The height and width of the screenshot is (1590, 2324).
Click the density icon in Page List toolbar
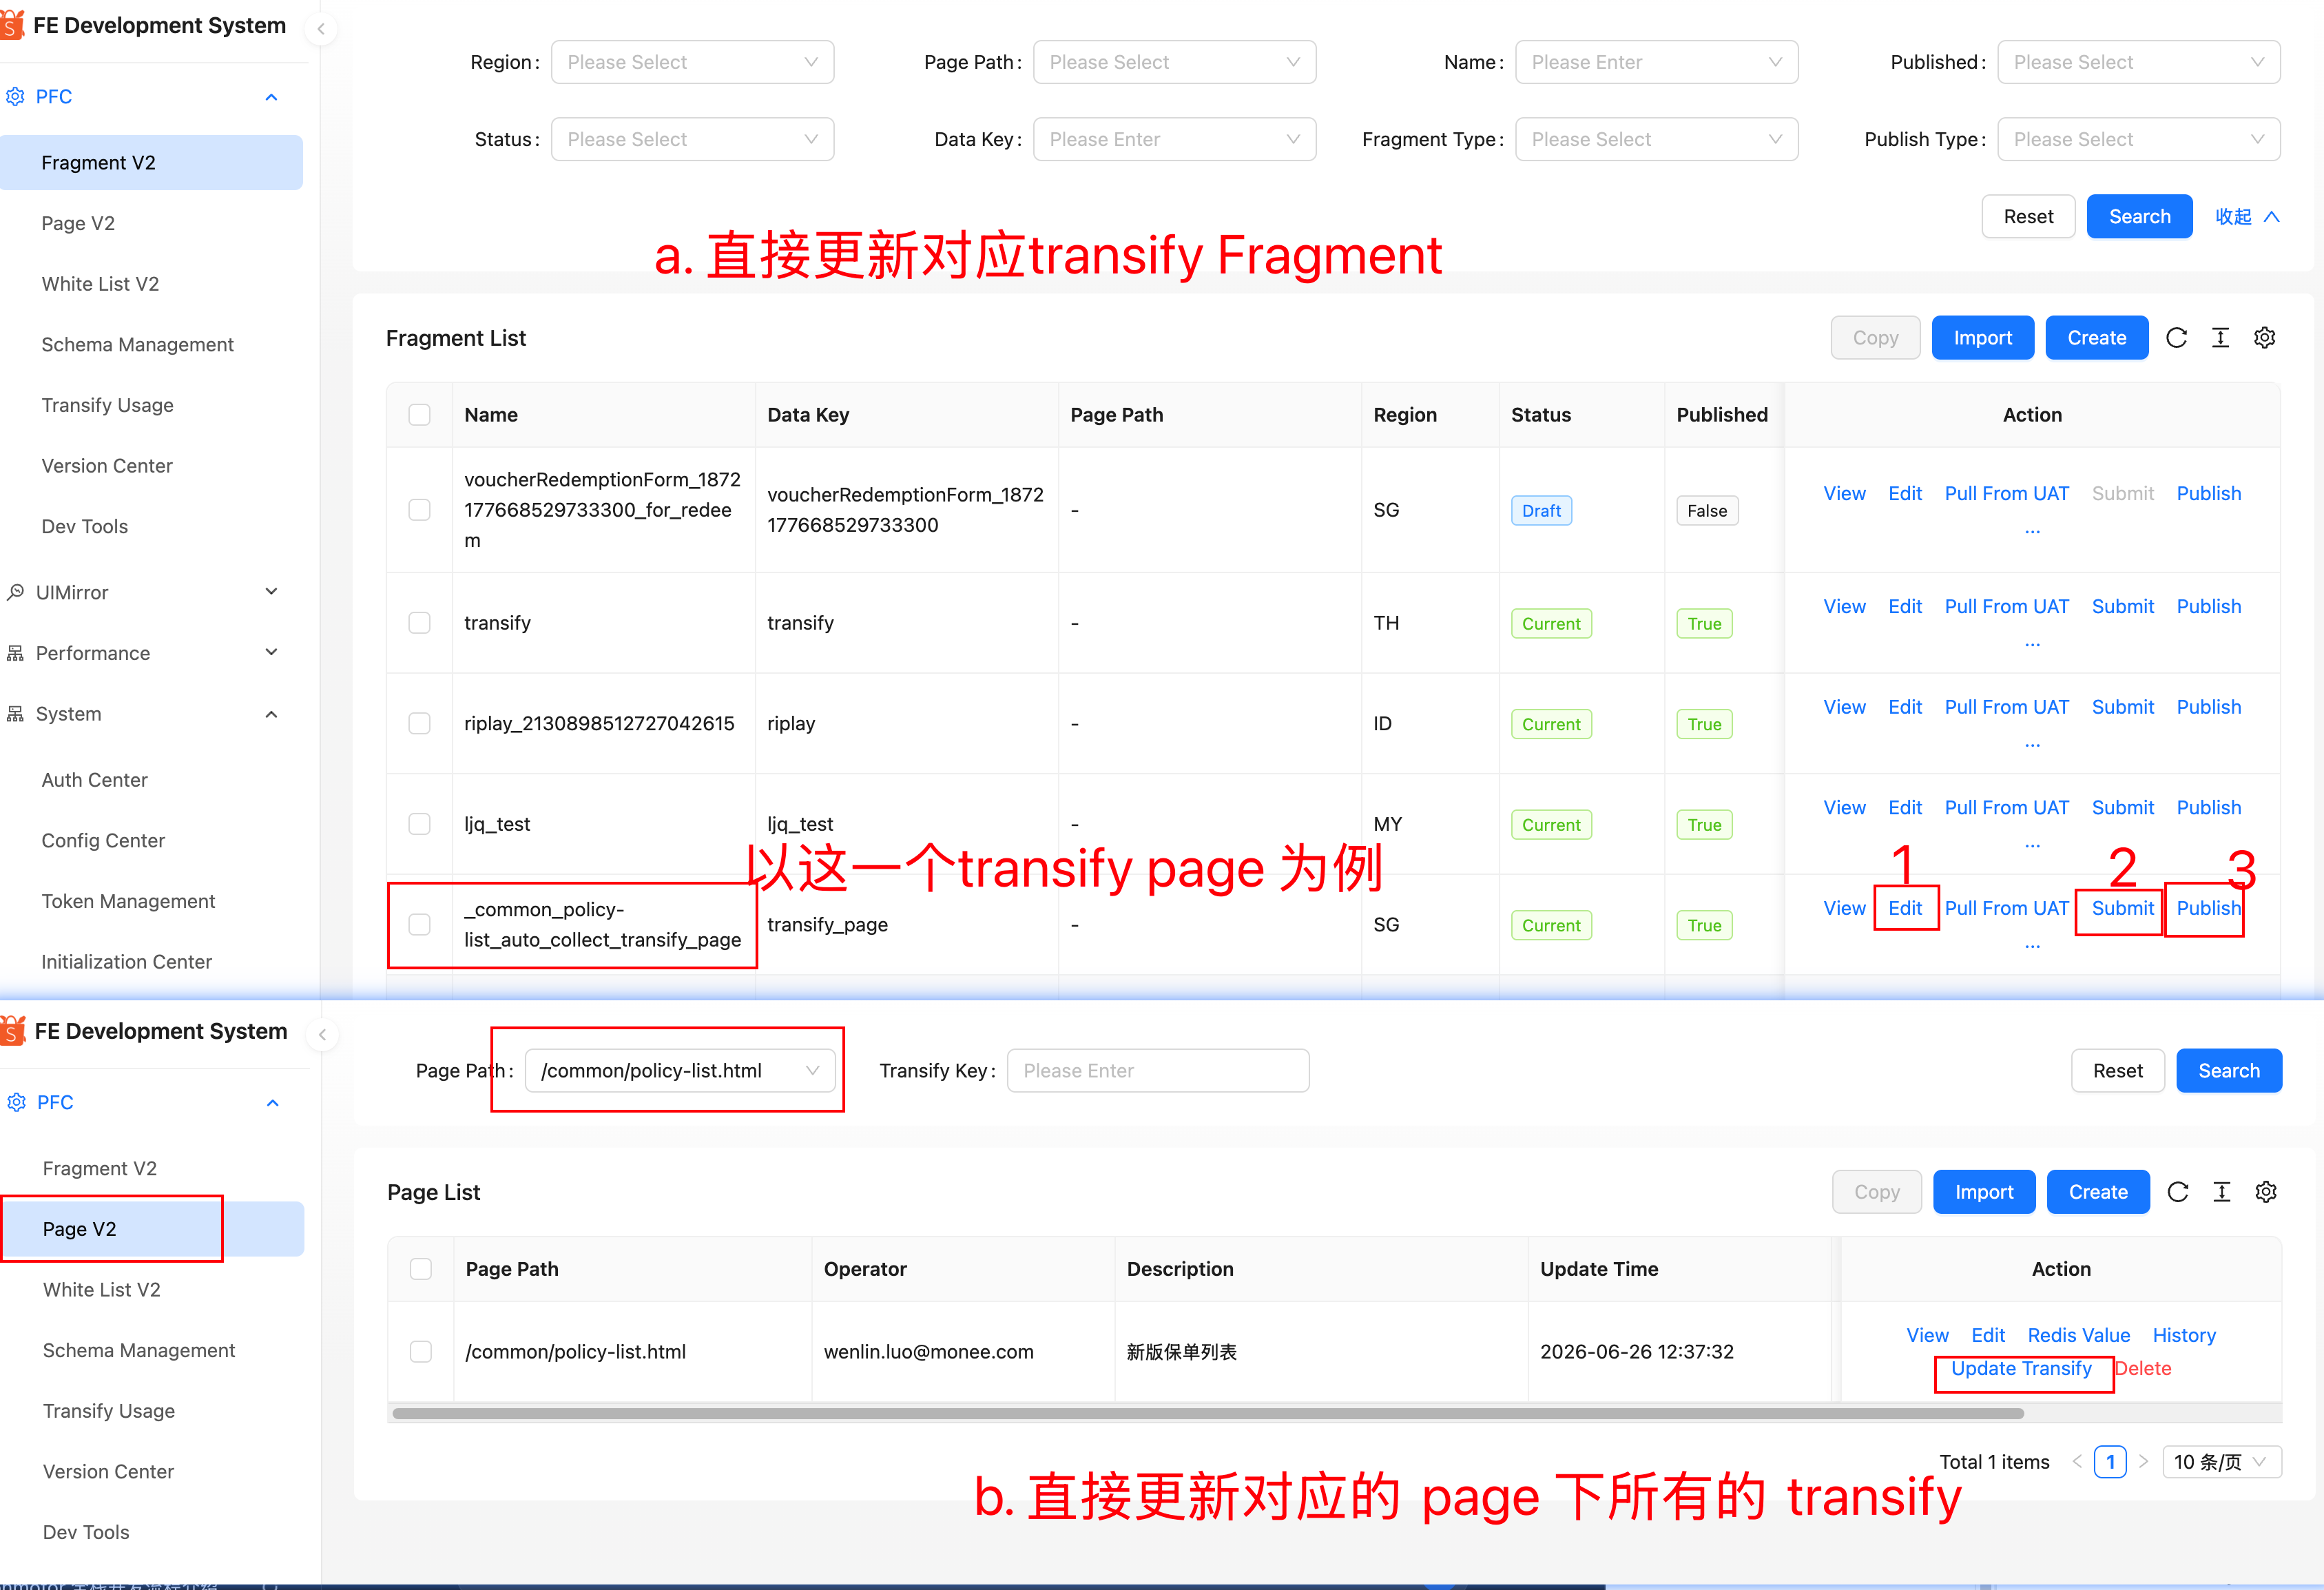(x=2222, y=1192)
